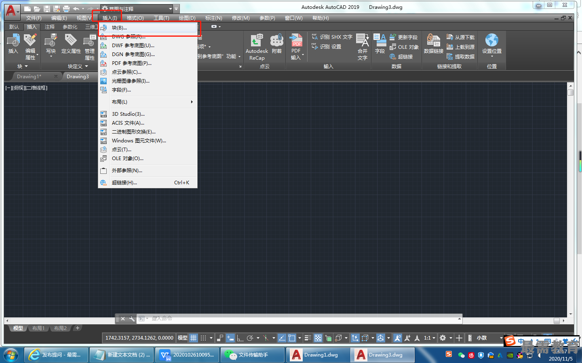Click the Update Fields (更新字段) tool
The height and width of the screenshot is (363, 582).
pos(403,37)
